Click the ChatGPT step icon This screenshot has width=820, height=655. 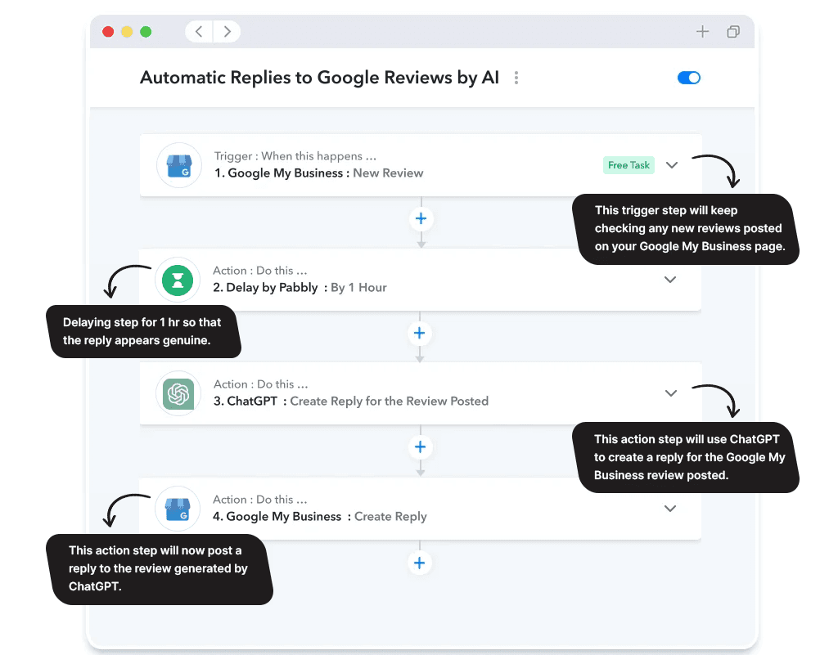coord(178,393)
